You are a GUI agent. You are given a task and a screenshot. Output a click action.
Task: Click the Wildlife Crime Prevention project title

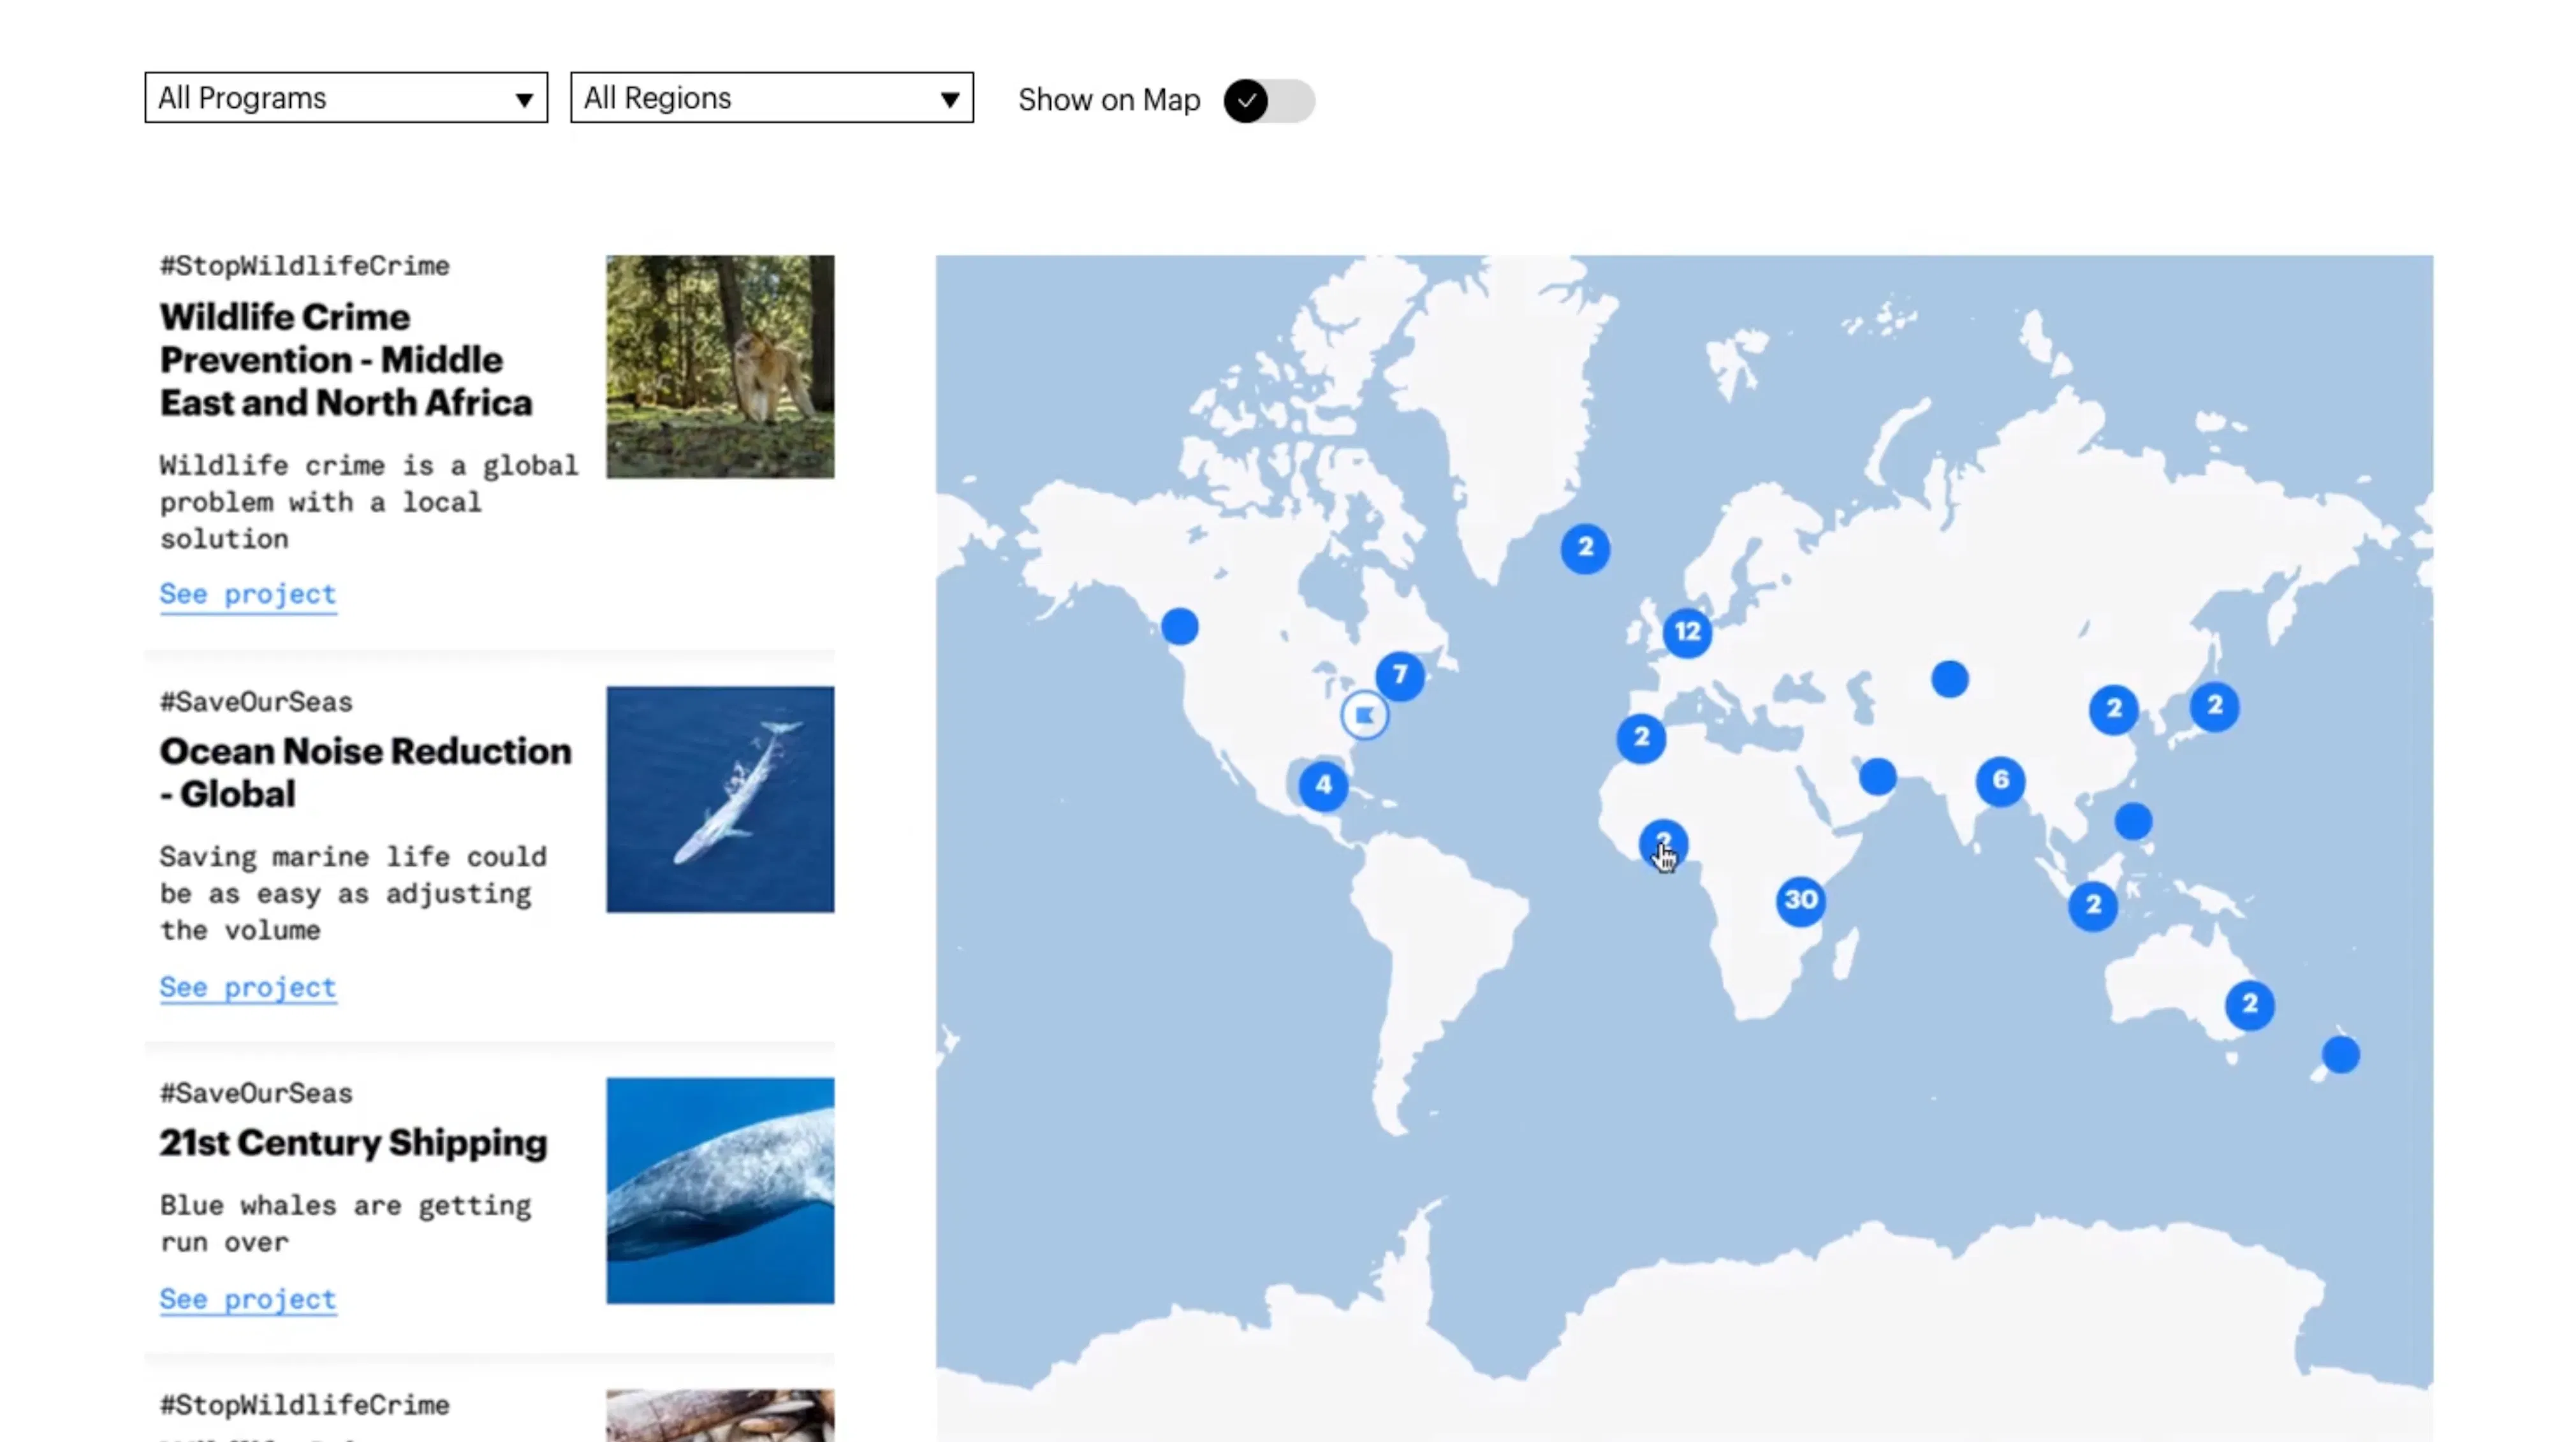click(346, 360)
